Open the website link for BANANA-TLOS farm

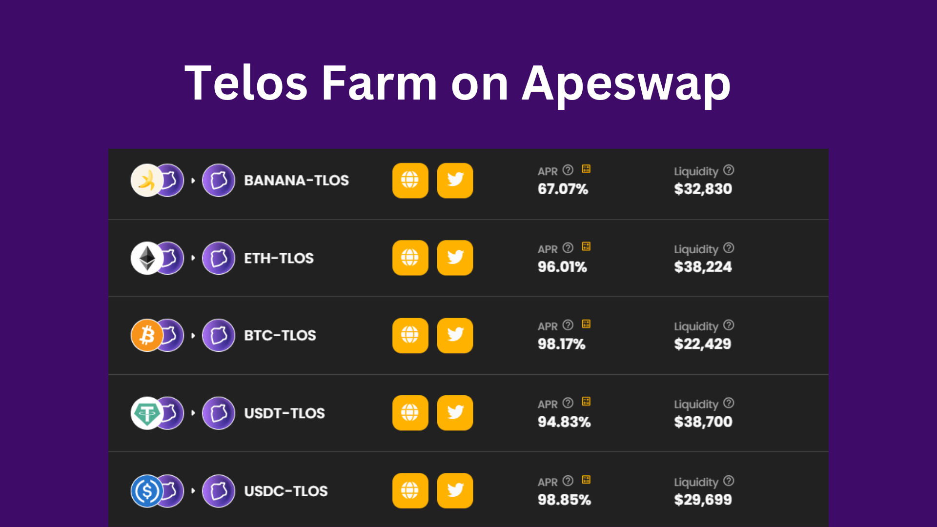coord(410,181)
